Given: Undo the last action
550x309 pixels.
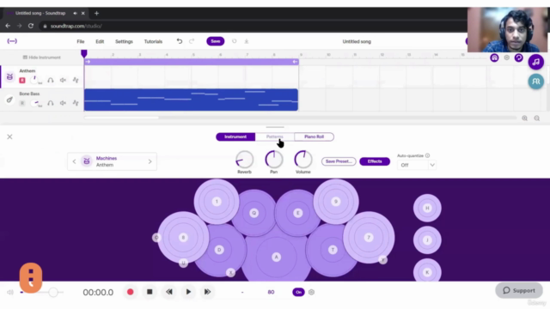Looking at the screenshot, I should [x=180, y=41].
